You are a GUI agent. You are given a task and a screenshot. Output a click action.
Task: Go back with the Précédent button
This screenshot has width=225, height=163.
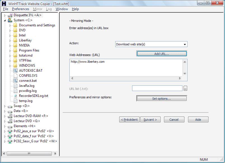click(129, 120)
